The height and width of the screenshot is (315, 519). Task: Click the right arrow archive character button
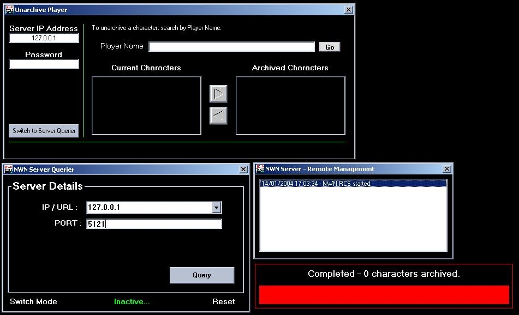[218, 94]
